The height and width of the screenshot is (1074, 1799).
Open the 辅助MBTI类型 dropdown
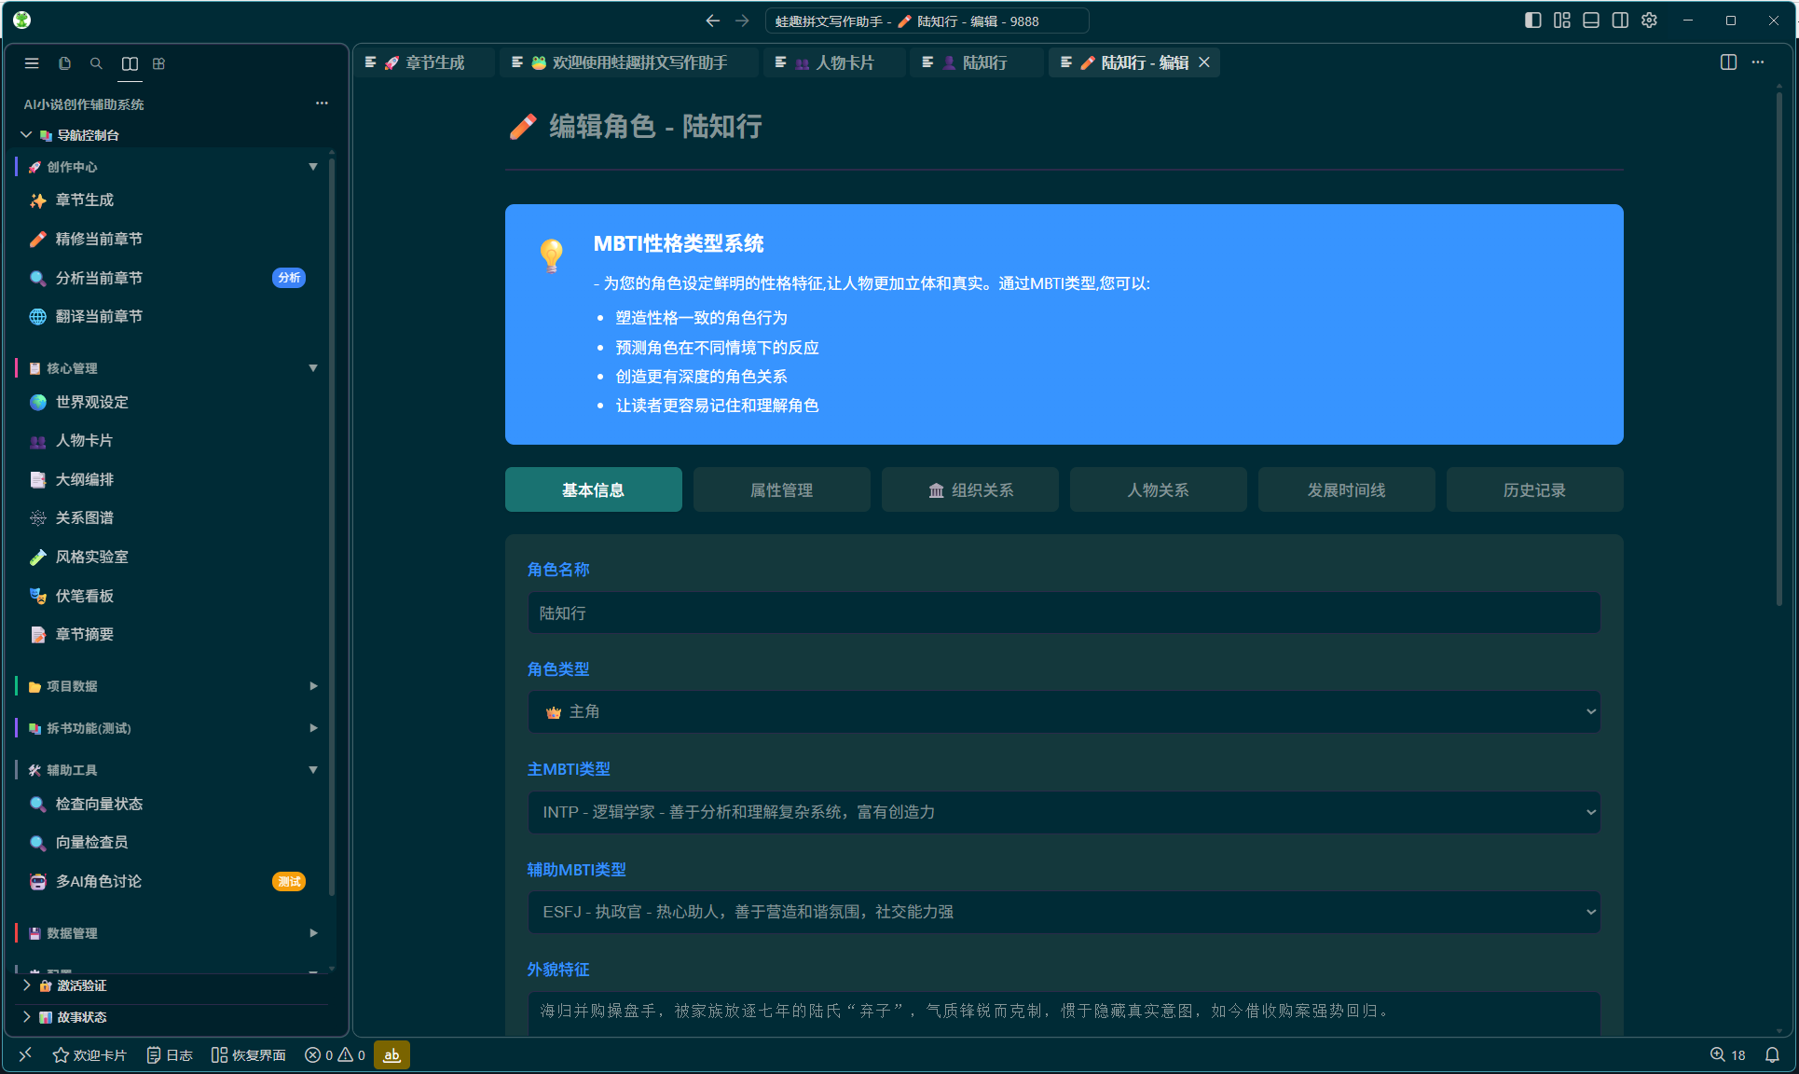click(x=1064, y=912)
